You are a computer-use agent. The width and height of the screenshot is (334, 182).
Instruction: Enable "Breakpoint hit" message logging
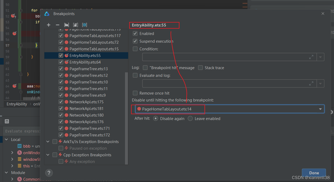[x=145, y=68]
